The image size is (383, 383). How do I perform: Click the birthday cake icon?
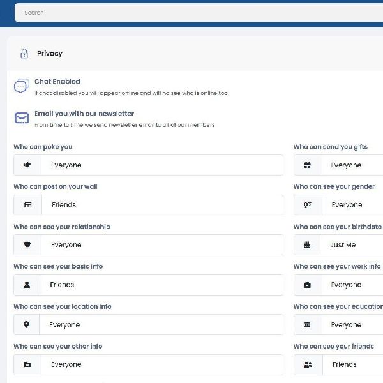[x=307, y=245]
